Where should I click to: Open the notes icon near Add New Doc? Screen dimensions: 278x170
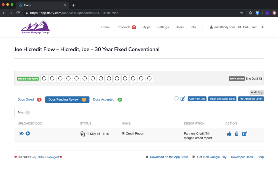tap(176, 98)
